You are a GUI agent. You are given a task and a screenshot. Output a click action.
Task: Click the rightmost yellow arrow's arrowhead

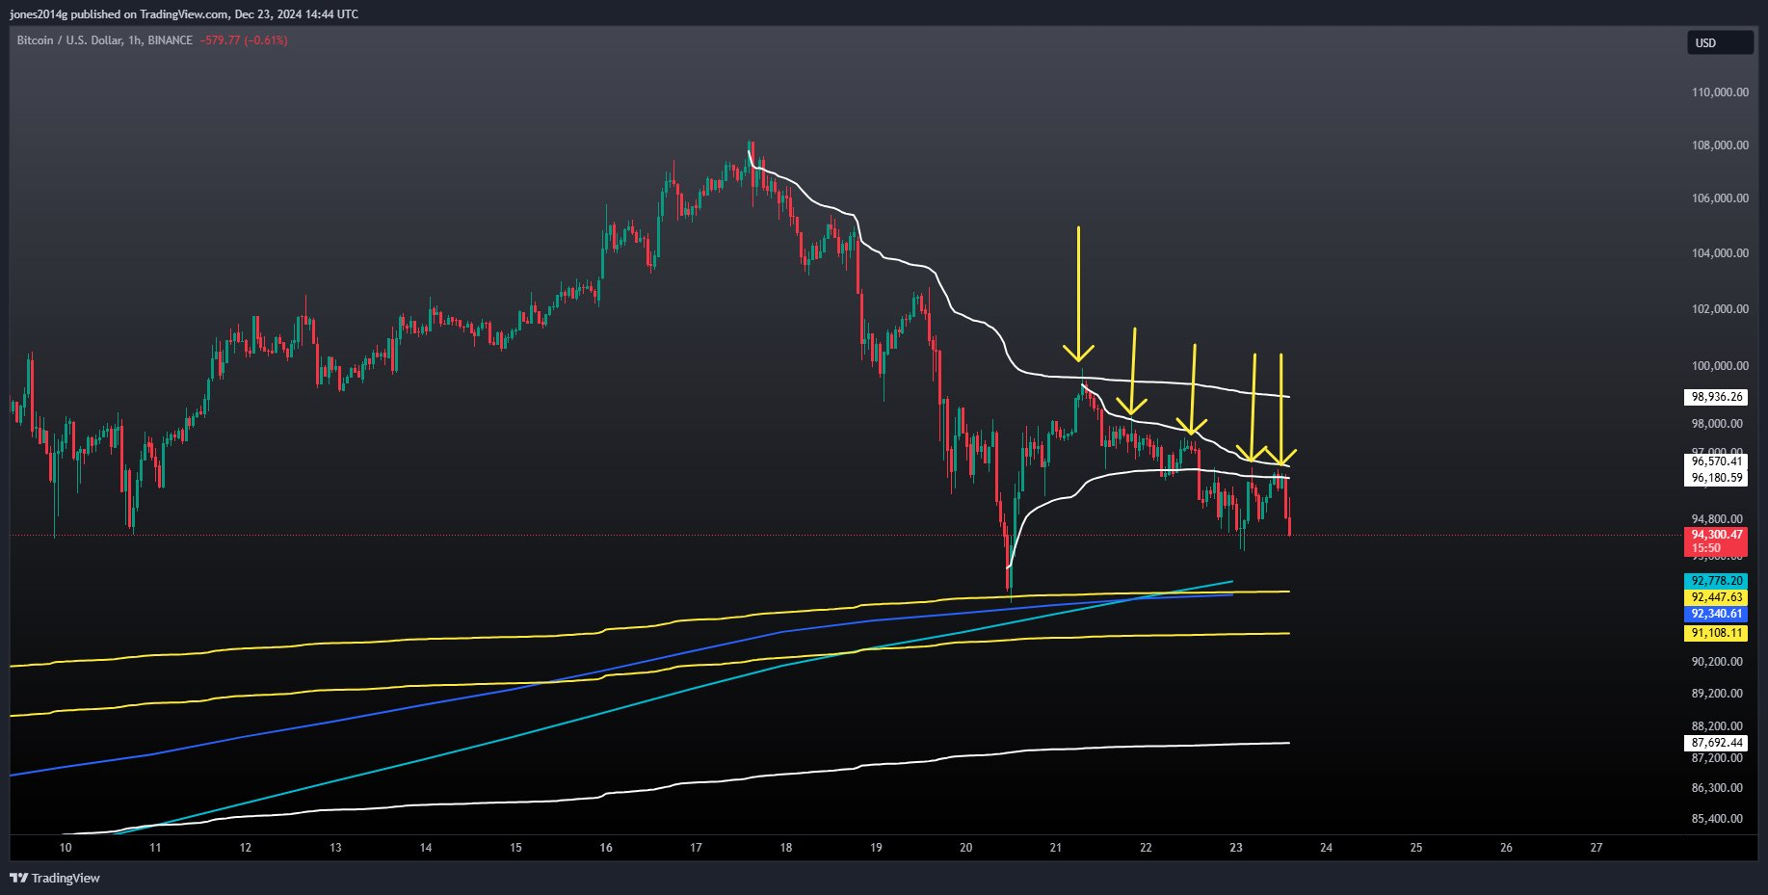(1280, 456)
